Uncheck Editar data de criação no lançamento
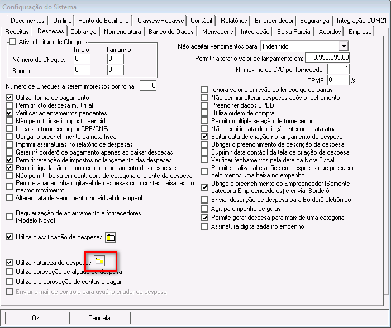This screenshot has width=391, height=328. [x=205, y=137]
